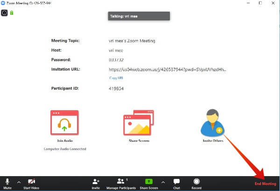
Task: Start video from the toolbar
Action: (x=31, y=184)
